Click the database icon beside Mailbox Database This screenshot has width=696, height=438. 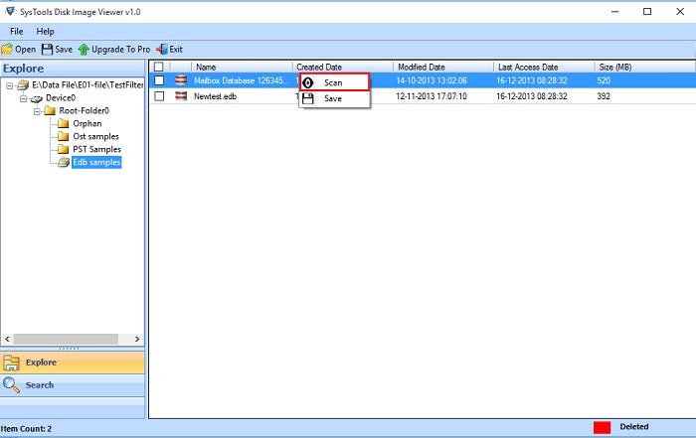click(181, 80)
